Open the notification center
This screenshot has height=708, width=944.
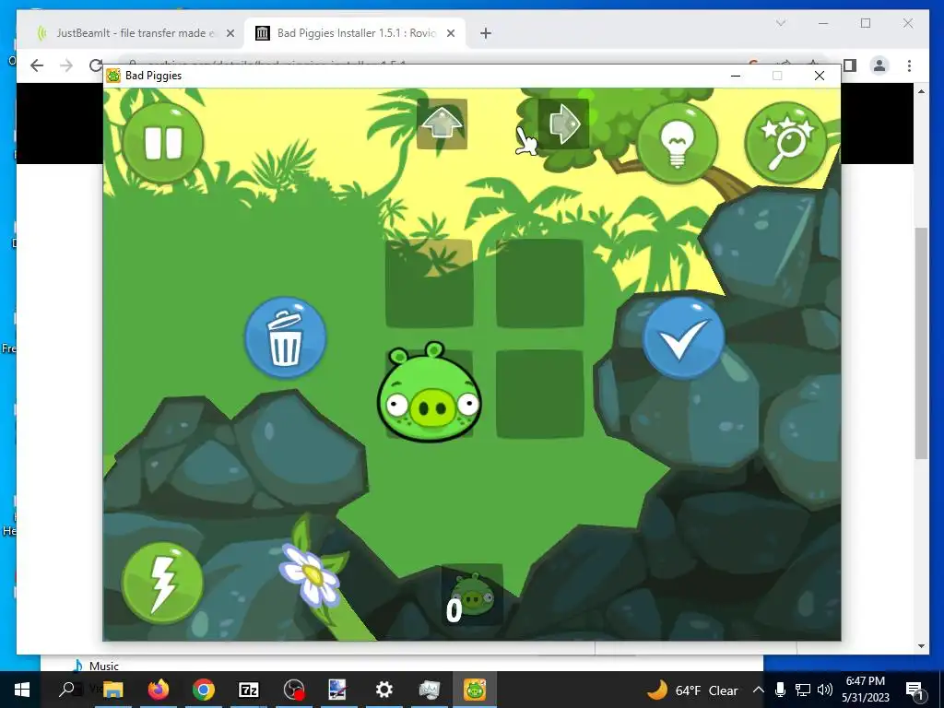(914, 690)
